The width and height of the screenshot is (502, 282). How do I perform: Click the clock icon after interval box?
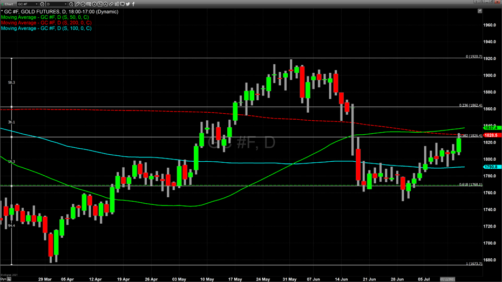coord(71,4)
